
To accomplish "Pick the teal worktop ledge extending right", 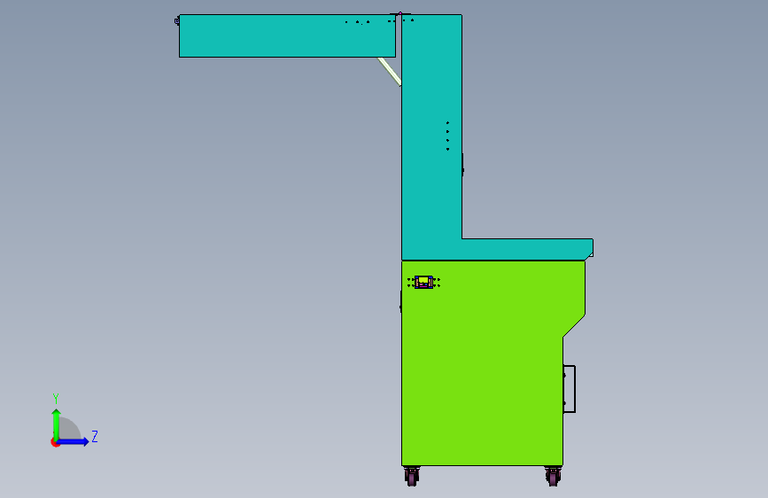I will pos(527,249).
